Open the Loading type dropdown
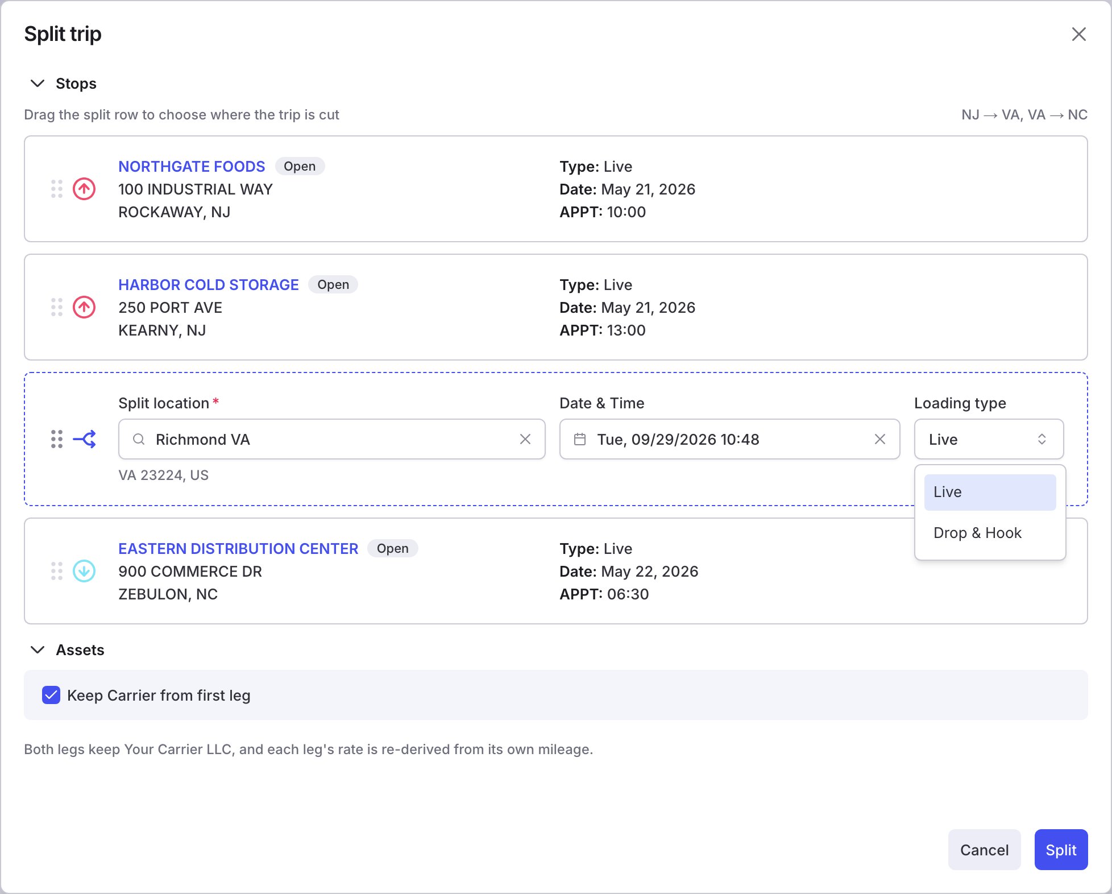 click(x=989, y=439)
